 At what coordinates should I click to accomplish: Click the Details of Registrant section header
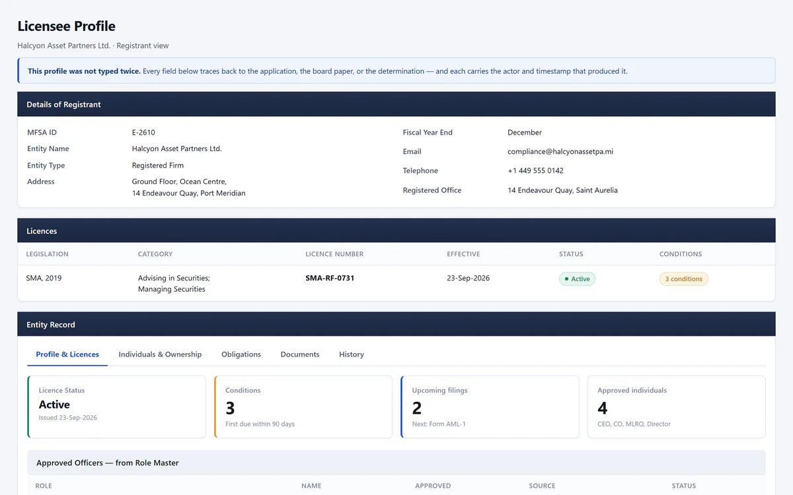396,104
